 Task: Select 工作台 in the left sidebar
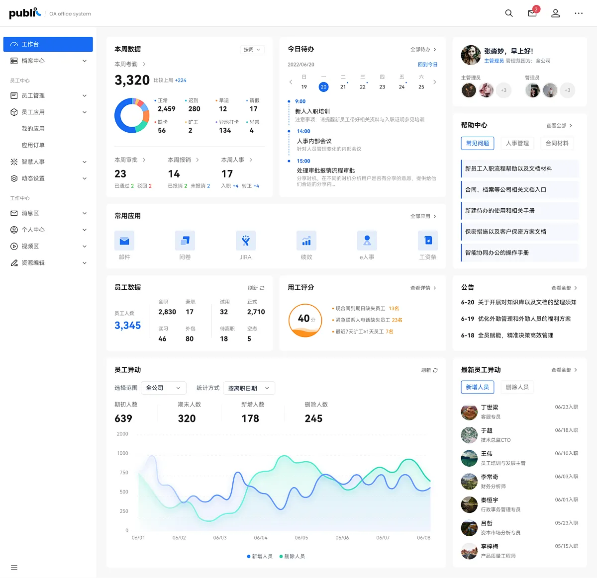click(48, 44)
